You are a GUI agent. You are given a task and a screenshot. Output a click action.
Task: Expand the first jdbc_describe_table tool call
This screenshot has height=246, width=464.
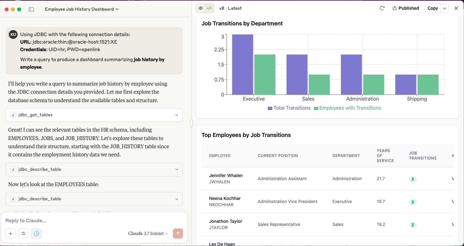click(x=94, y=170)
